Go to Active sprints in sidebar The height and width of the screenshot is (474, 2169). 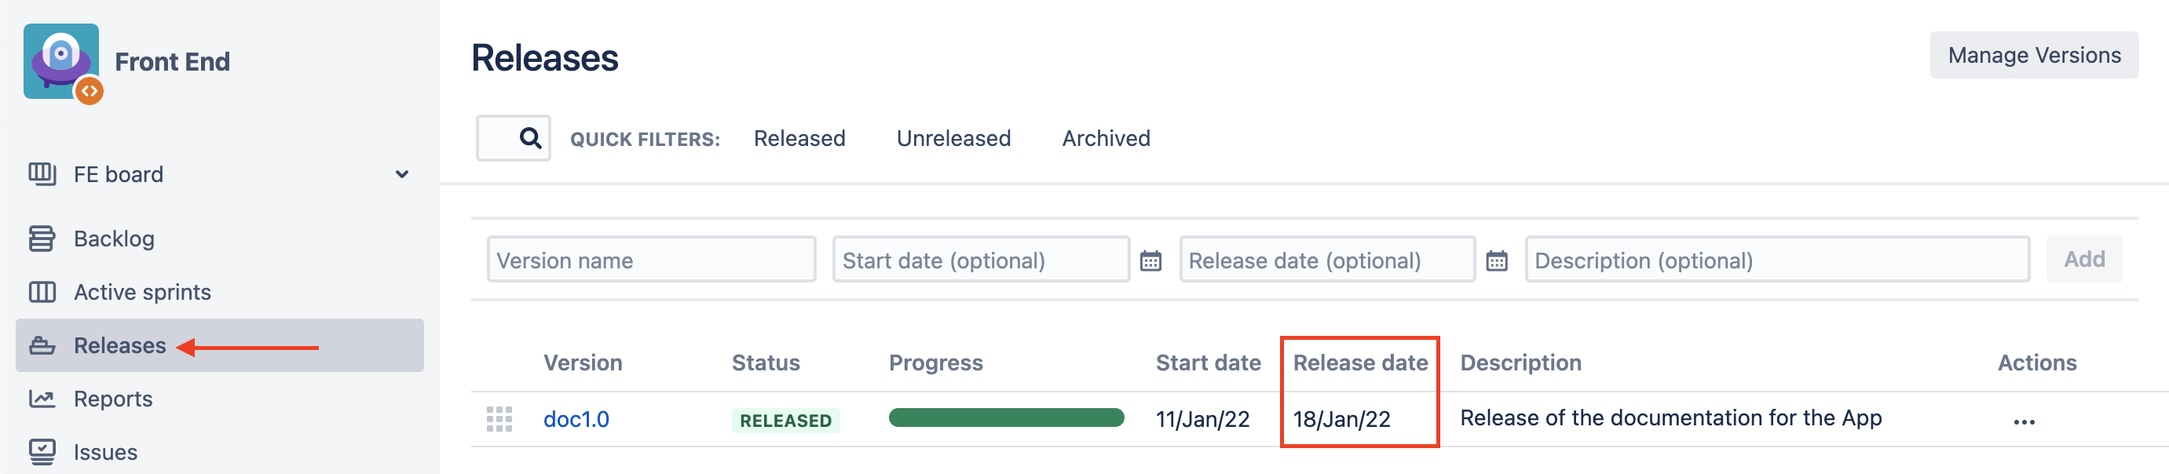coord(142,292)
